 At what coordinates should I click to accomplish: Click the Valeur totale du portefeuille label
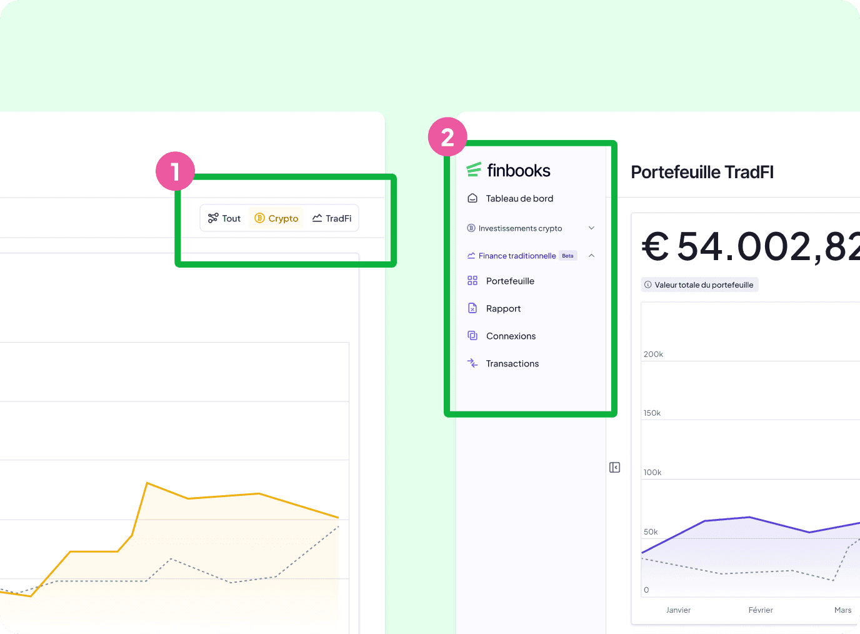pos(704,285)
